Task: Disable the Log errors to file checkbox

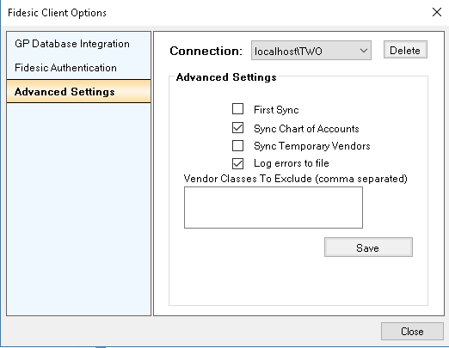Action: coord(237,163)
